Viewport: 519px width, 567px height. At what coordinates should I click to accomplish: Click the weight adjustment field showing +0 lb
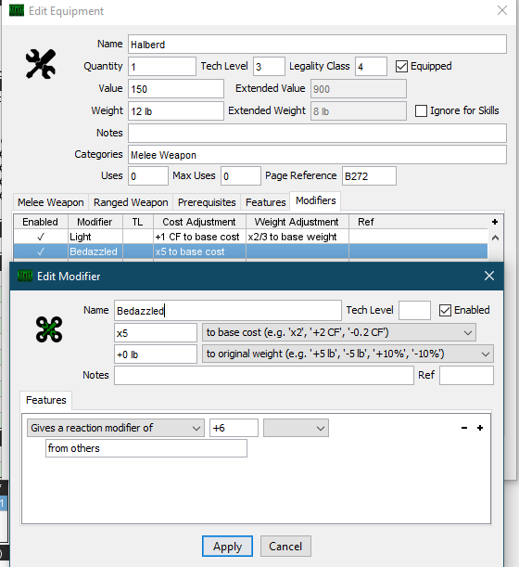tap(156, 354)
